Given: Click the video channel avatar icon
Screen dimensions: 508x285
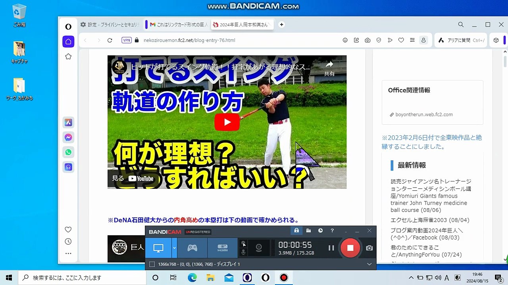Looking at the screenshot, I should pos(119,67).
